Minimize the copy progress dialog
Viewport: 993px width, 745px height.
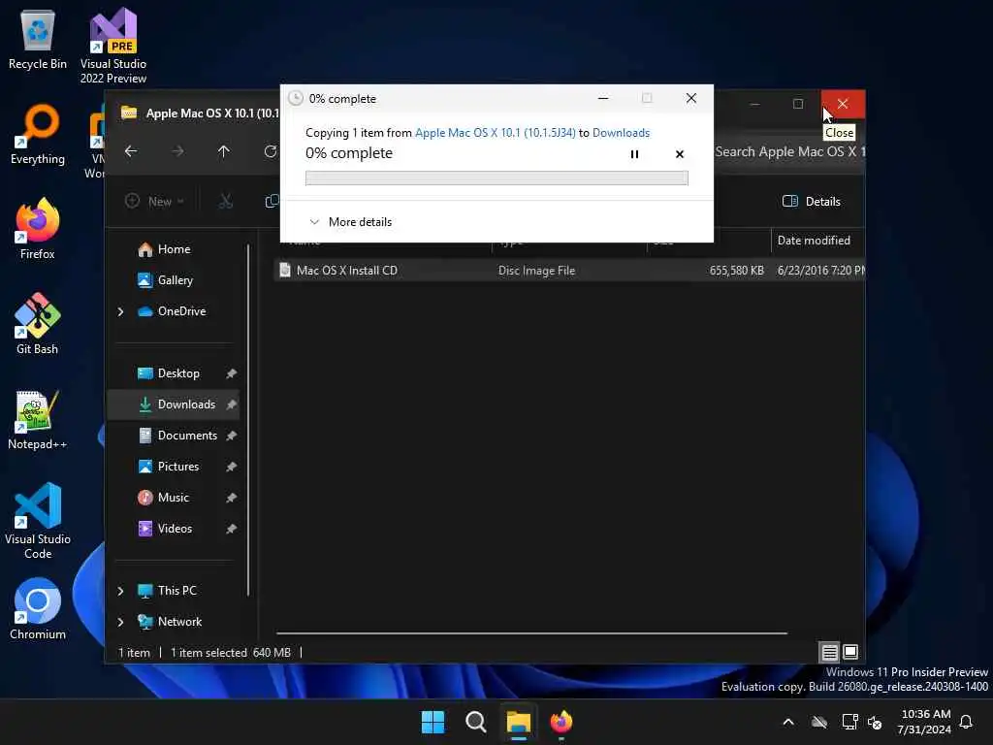point(603,98)
